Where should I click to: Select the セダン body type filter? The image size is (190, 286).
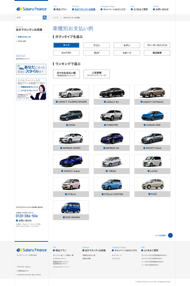pos(127,45)
